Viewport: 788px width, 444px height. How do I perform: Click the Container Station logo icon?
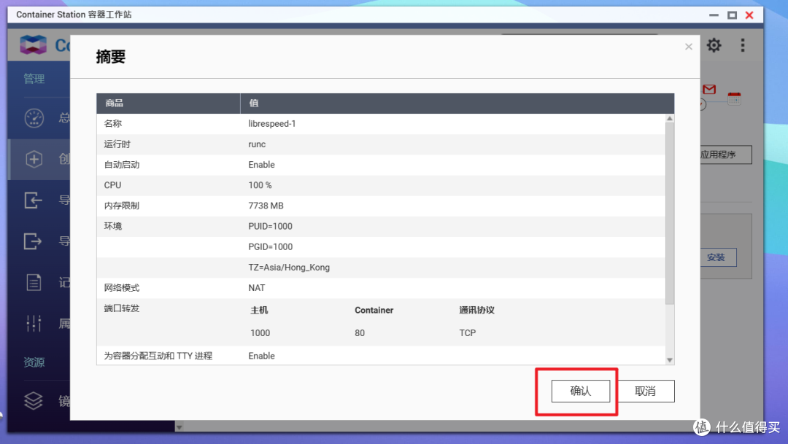click(x=33, y=45)
